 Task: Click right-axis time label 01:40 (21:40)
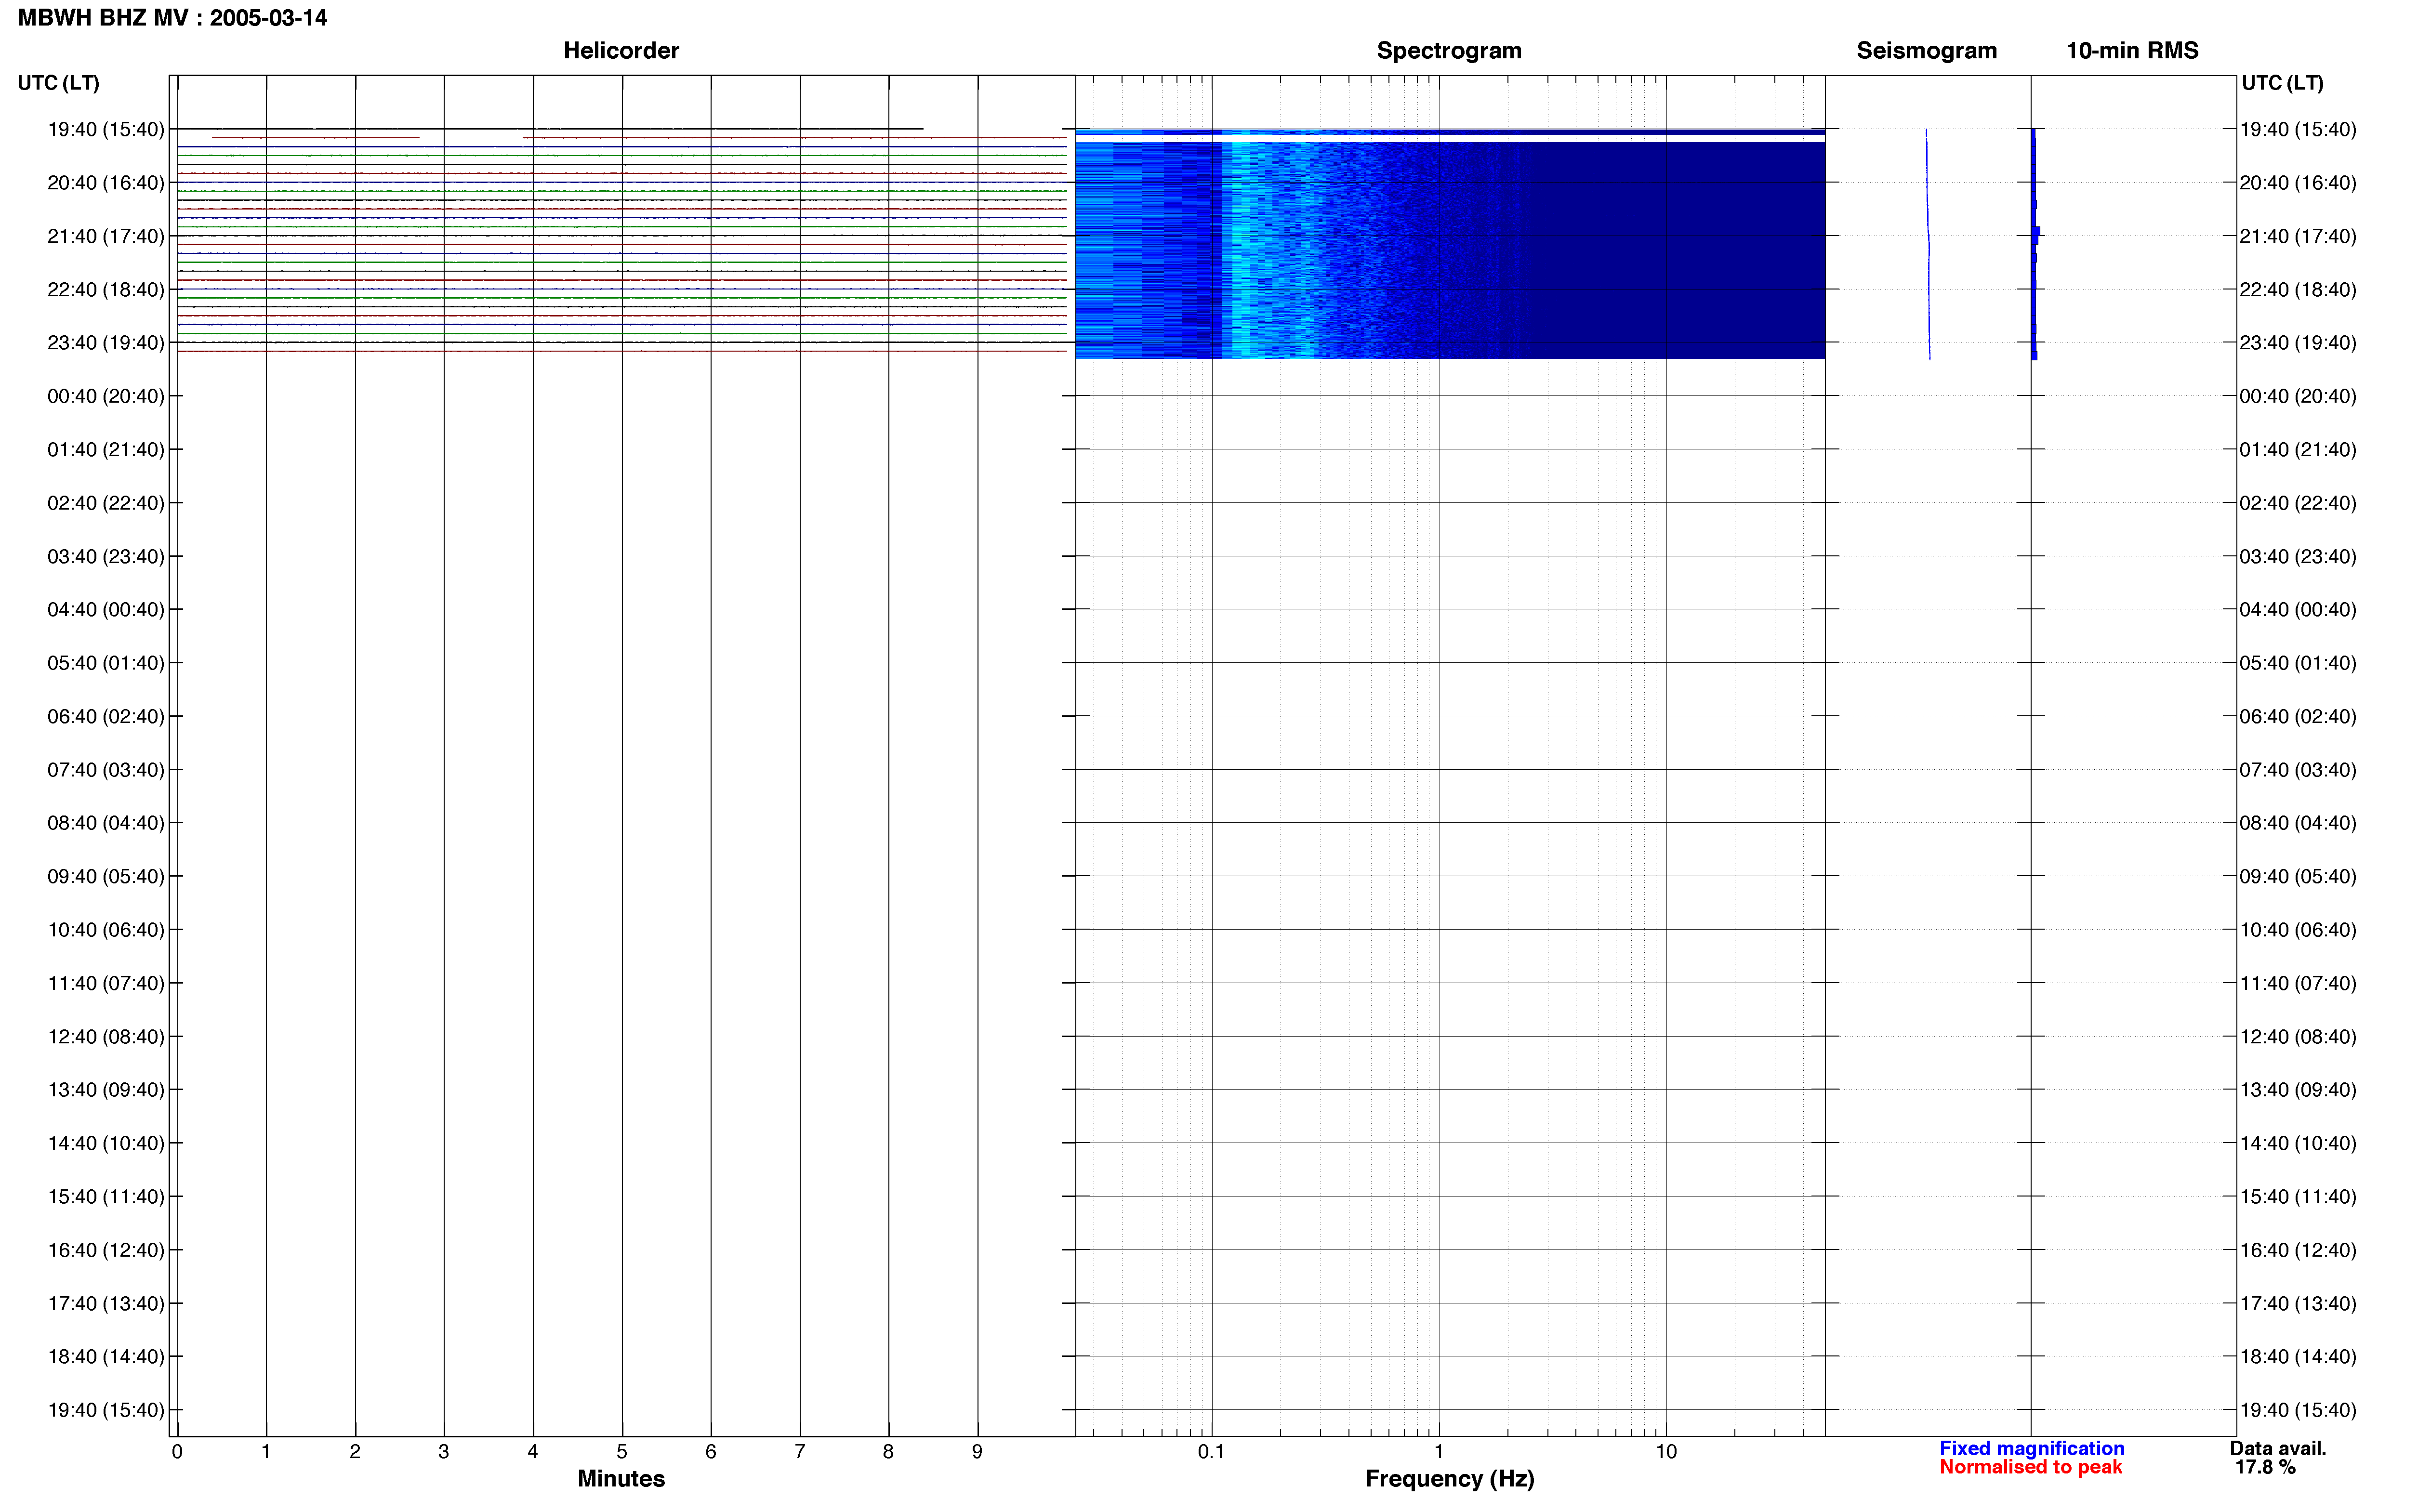tap(2298, 449)
